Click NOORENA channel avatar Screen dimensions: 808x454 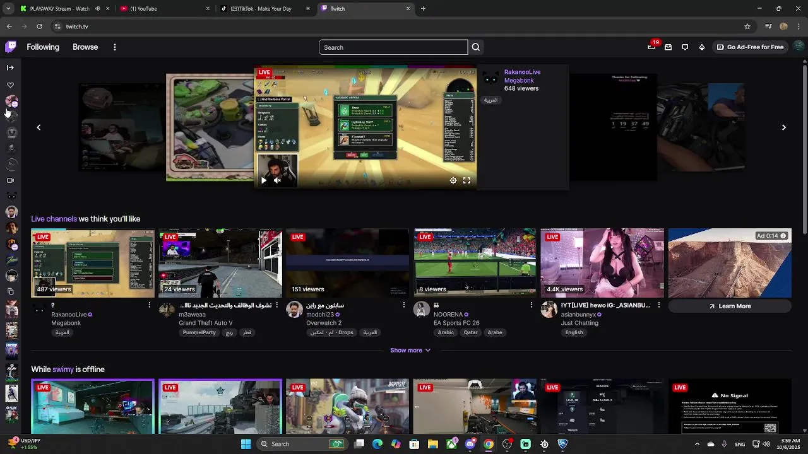(422, 310)
